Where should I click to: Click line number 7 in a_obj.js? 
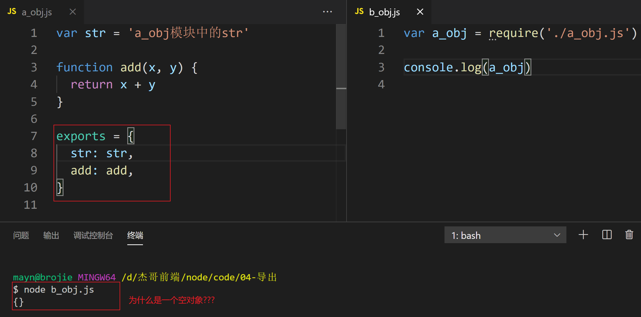[x=34, y=136]
